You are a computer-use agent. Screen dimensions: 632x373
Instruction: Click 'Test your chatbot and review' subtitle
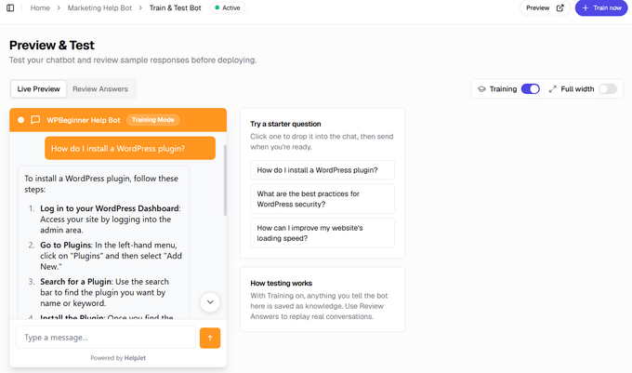[133, 60]
